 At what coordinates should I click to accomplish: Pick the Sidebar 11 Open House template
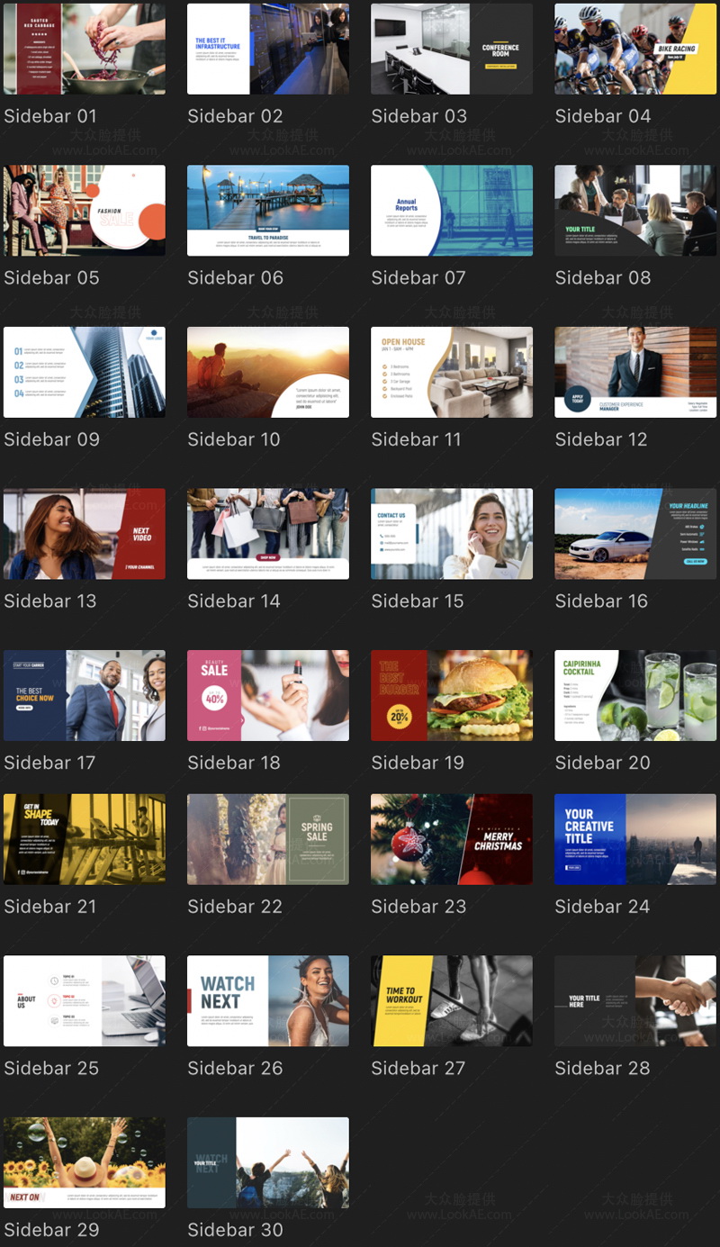click(x=452, y=372)
